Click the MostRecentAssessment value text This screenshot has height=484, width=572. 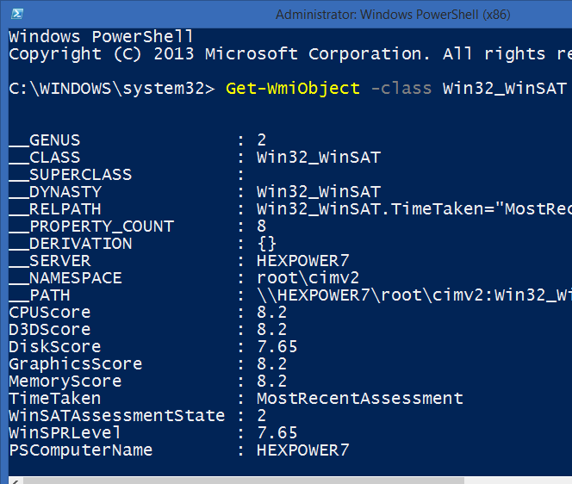point(360,398)
